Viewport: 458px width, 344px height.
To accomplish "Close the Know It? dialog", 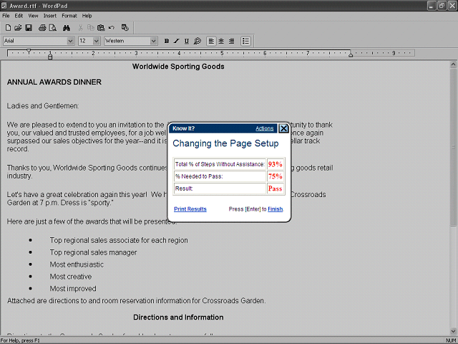I will click(283, 128).
